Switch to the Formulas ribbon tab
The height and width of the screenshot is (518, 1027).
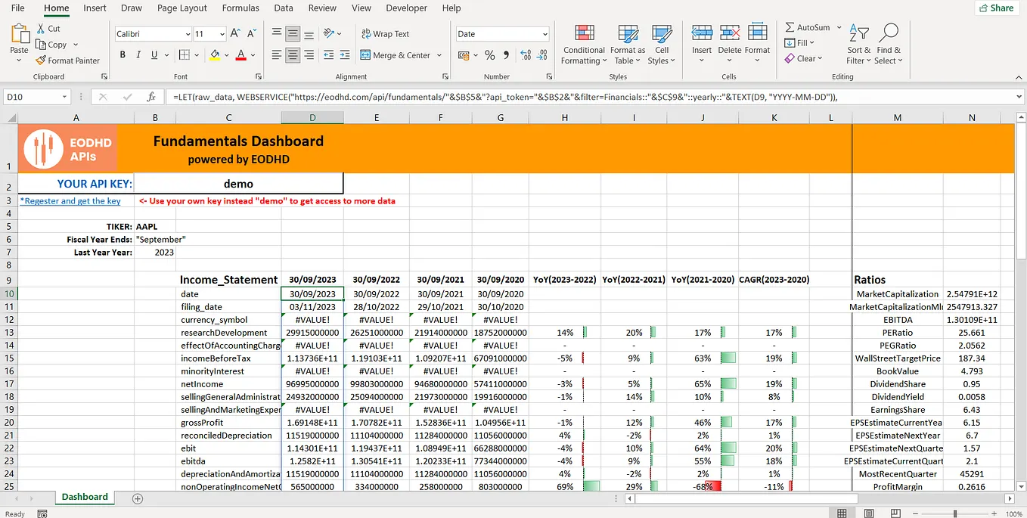pyautogui.click(x=240, y=8)
